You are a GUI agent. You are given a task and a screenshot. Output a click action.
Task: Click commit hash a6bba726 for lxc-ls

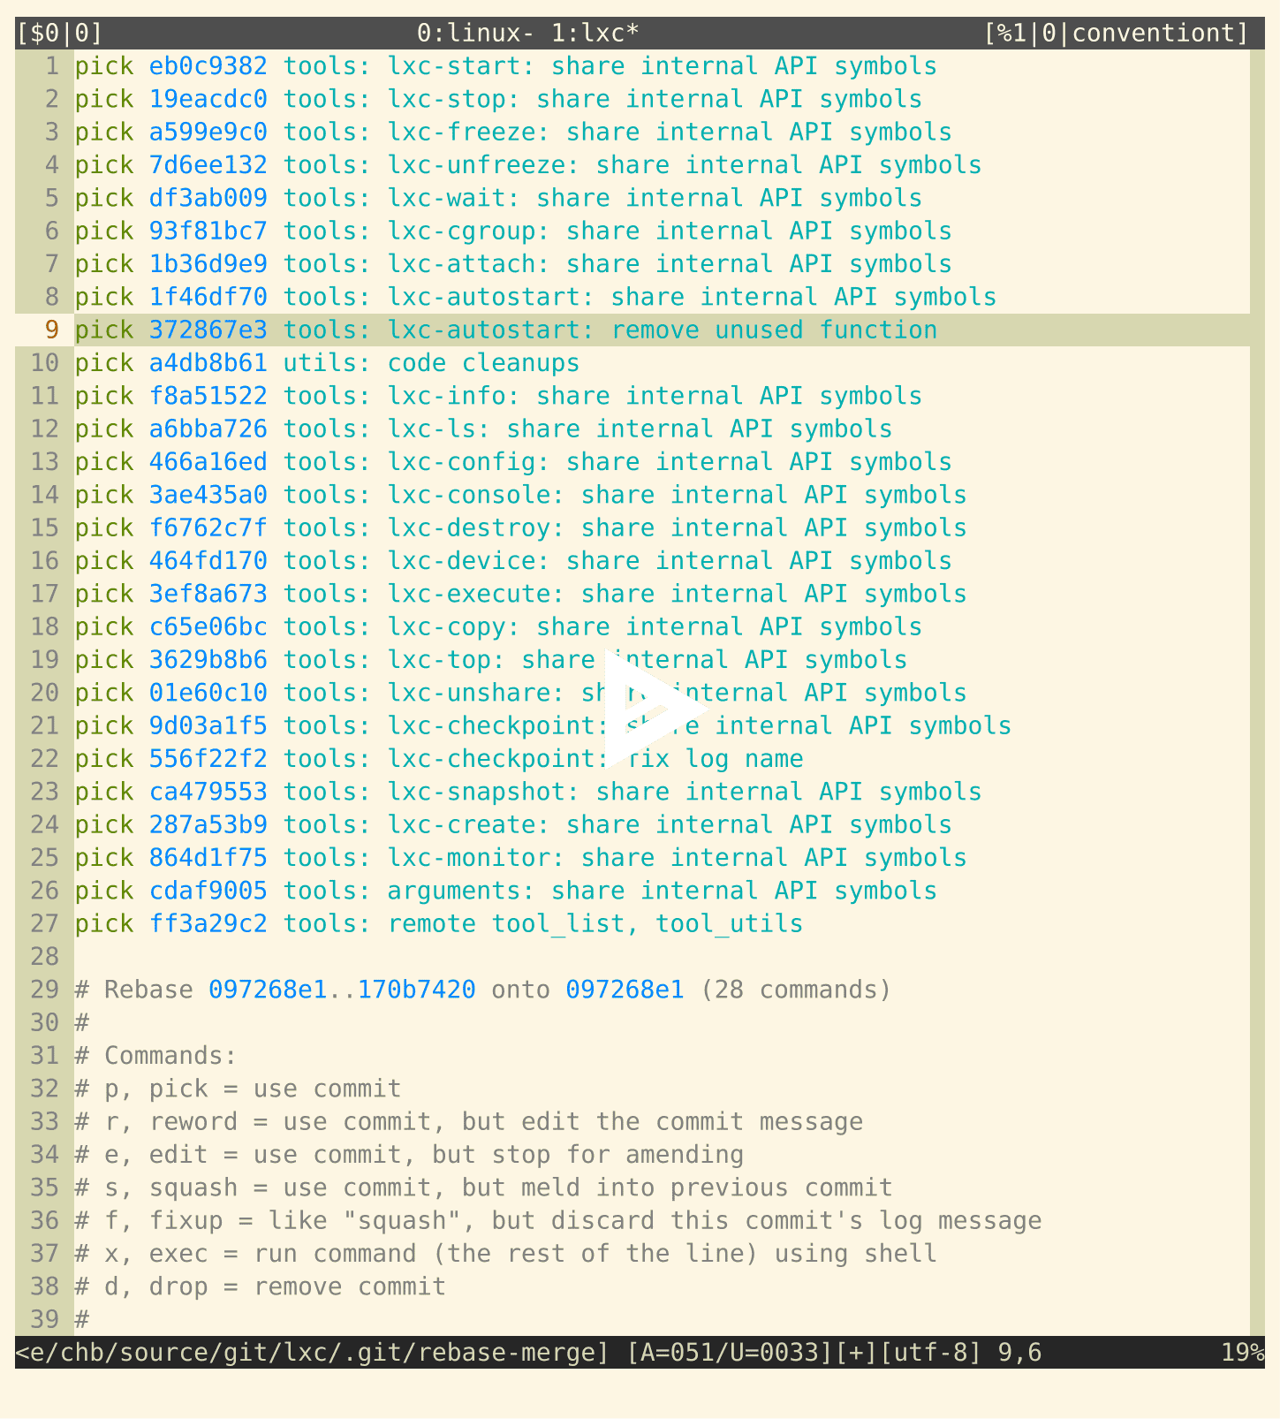click(208, 429)
